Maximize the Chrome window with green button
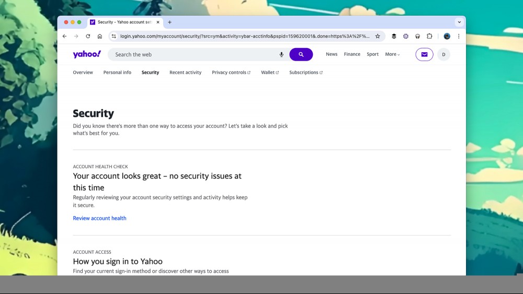The height and width of the screenshot is (294, 523). (x=79, y=22)
